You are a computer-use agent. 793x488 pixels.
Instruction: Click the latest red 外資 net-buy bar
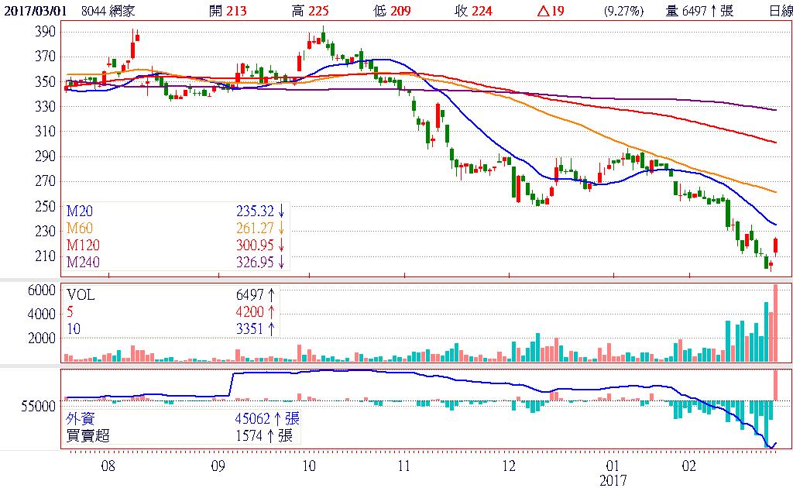click(775, 385)
